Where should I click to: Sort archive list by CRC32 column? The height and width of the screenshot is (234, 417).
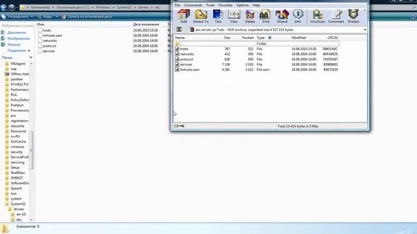(332, 38)
